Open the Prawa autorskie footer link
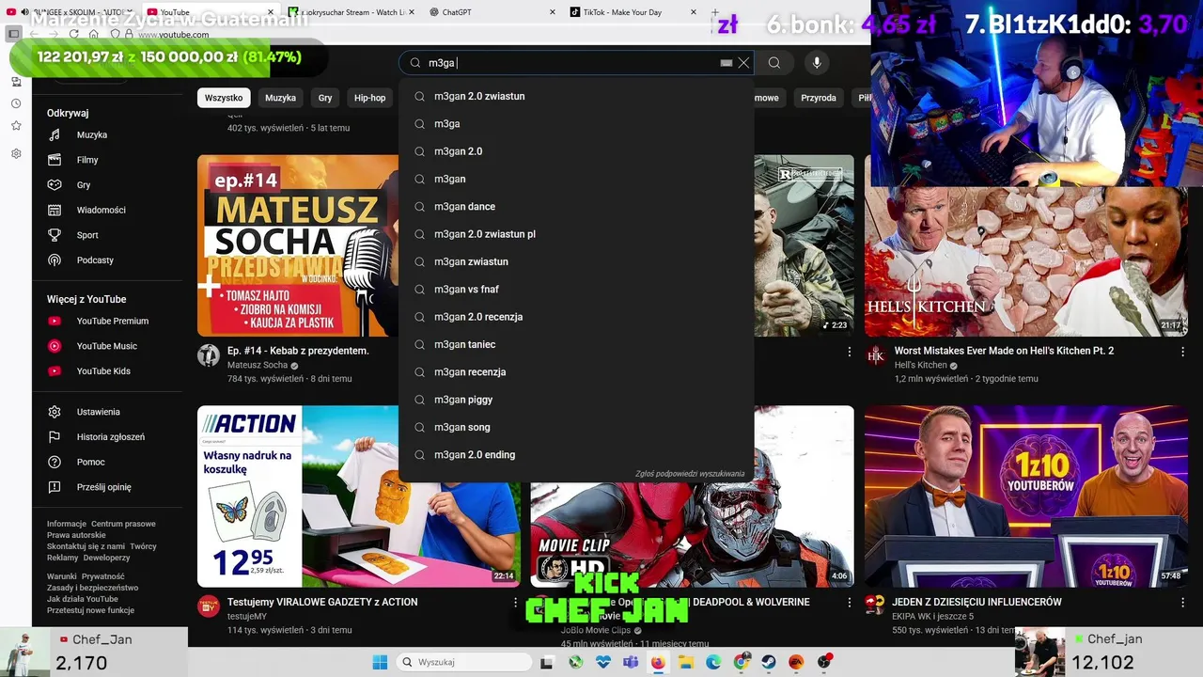This screenshot has height=677, width=1203. click(76, 535)
